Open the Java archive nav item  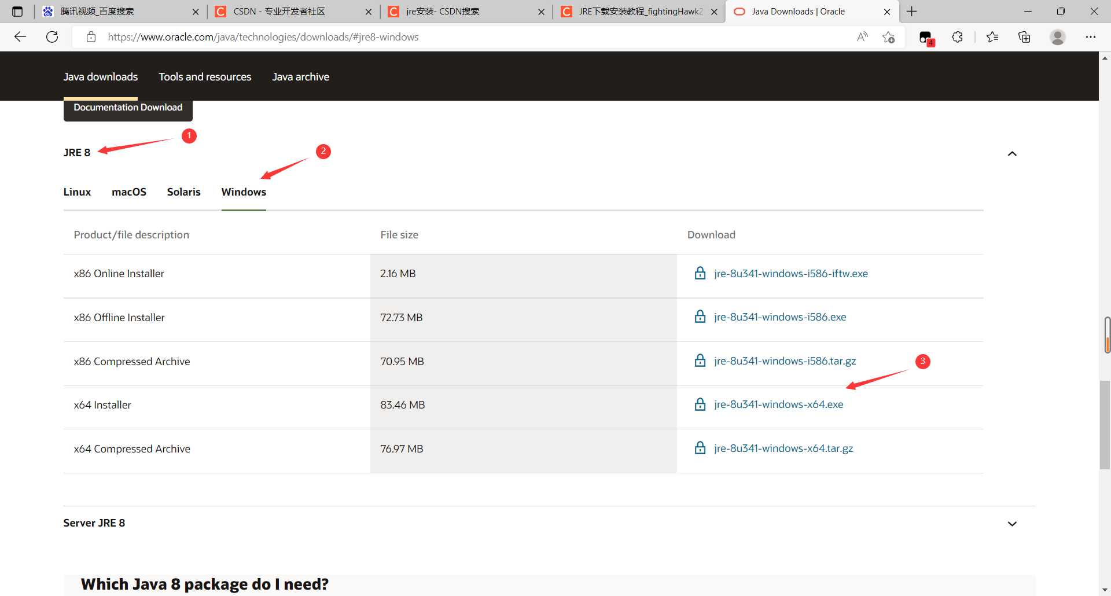[x=300, y=77]
